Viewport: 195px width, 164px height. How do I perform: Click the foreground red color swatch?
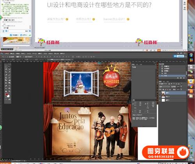coord(7,94)
